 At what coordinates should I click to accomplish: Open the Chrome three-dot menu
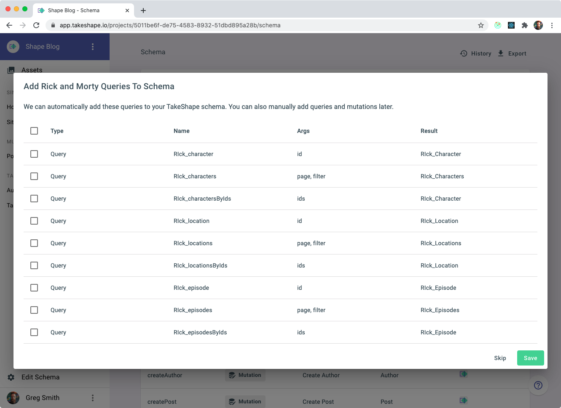click(552, 25)
